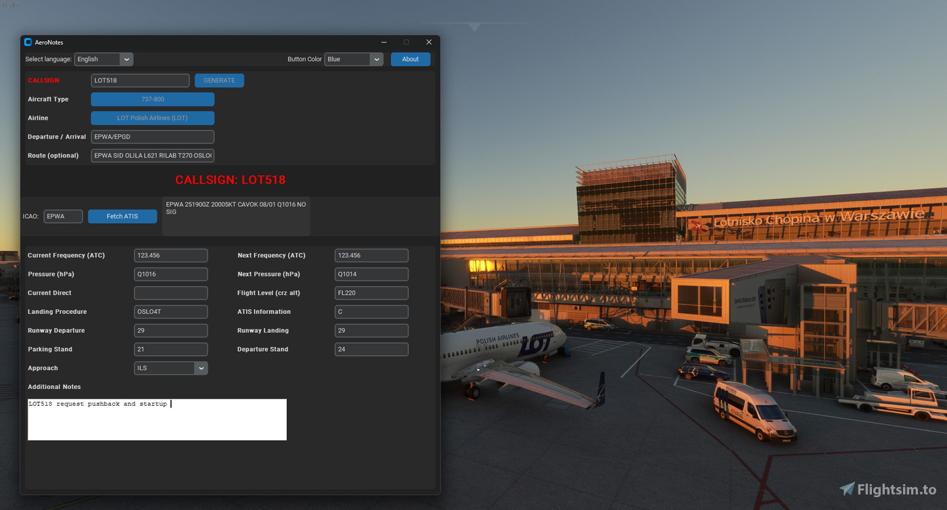
Task: Click inside the Additional Notes text area
Action: 157,419
